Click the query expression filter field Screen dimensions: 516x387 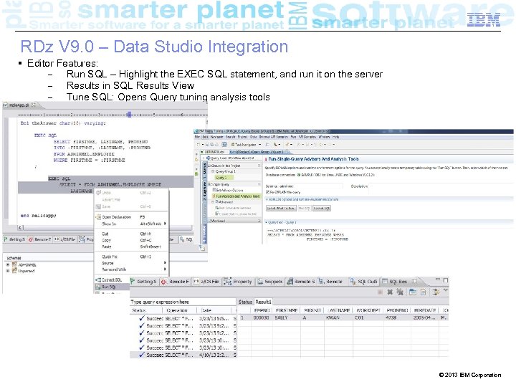tap(182, 302)
